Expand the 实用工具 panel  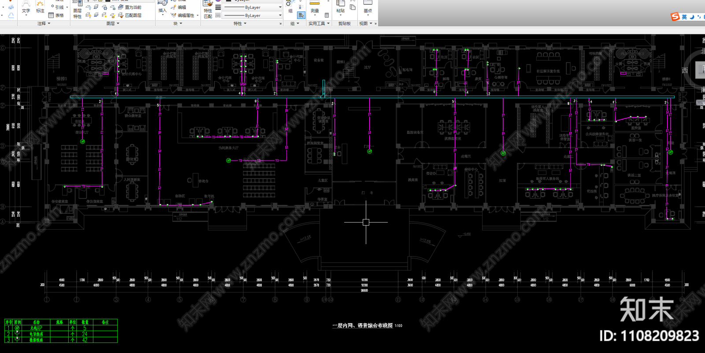click(319, 23)
